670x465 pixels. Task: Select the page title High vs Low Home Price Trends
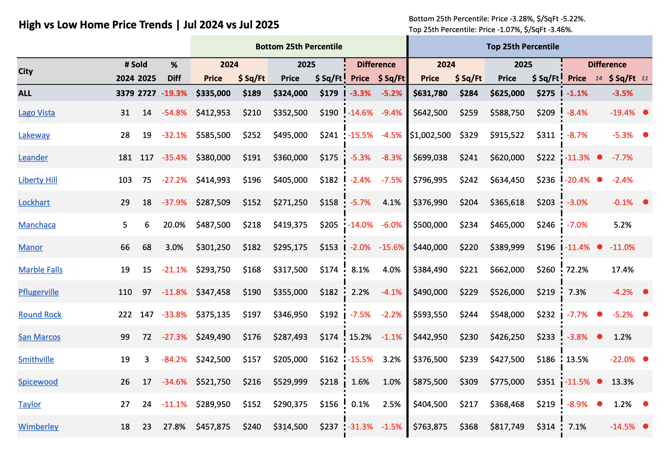149,25
